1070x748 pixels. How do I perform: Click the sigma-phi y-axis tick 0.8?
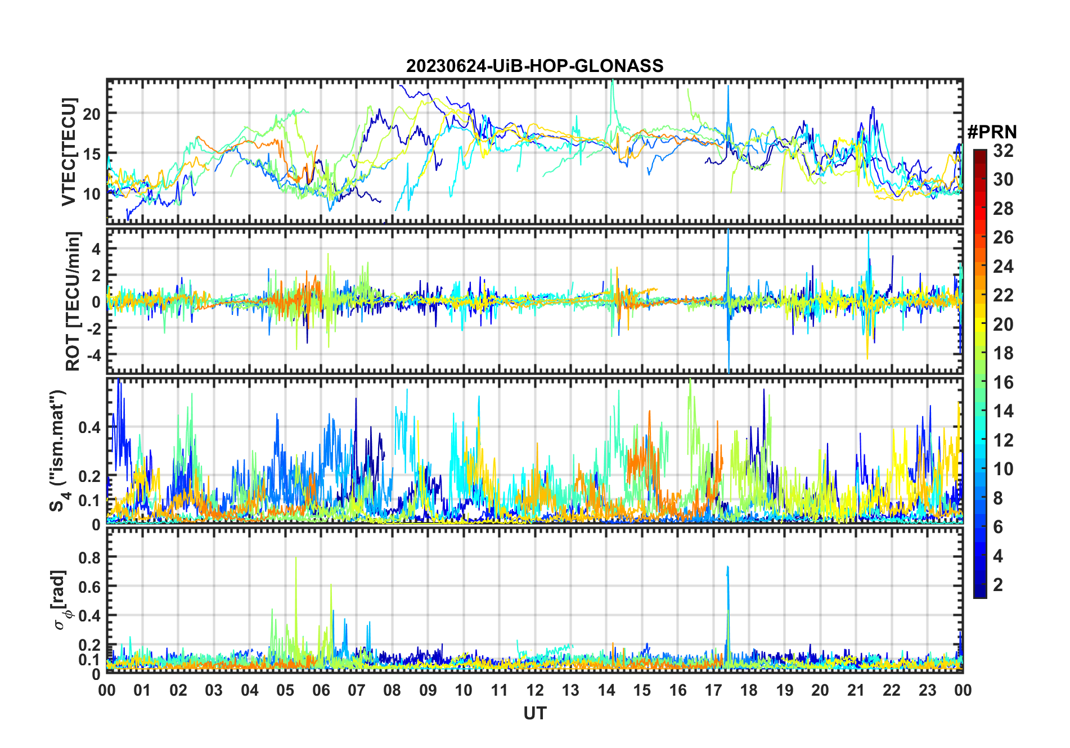[90, 557]
